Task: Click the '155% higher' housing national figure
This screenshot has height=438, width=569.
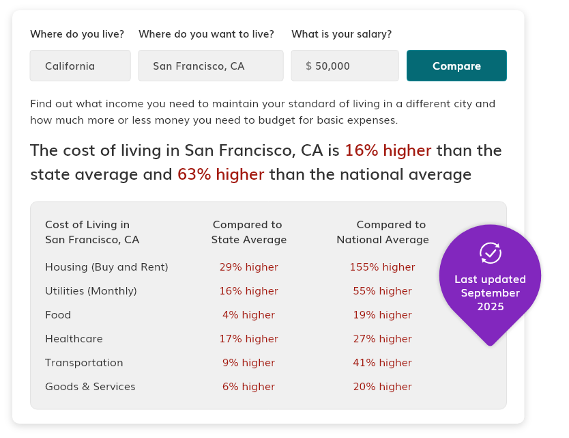Action: [382, 266]
